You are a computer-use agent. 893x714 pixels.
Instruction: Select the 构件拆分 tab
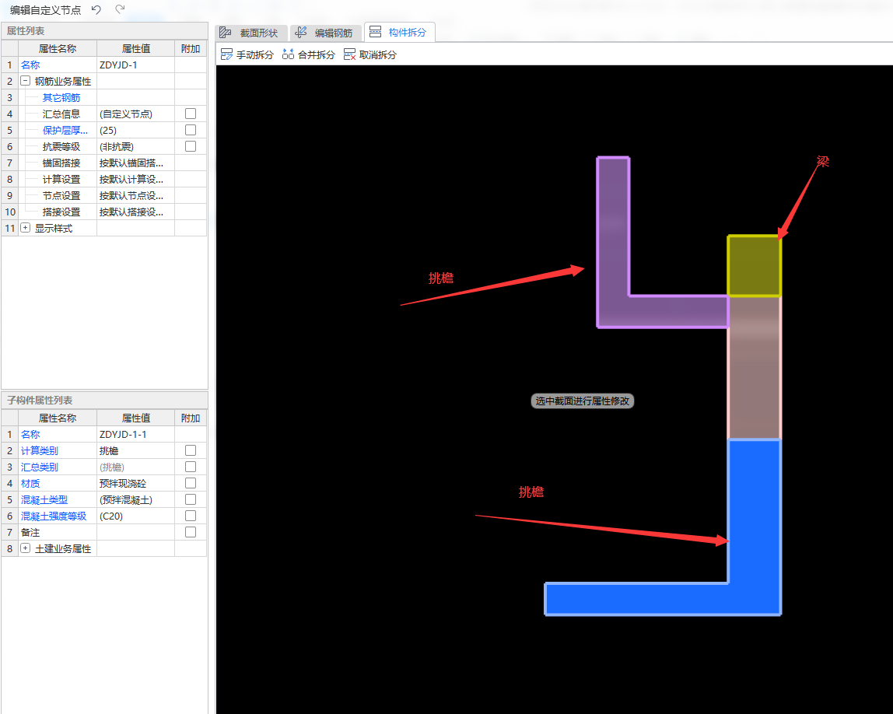(400, 33)
